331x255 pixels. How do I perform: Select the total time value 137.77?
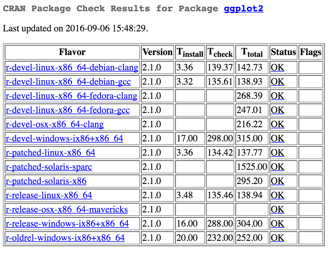pos(249,153)
